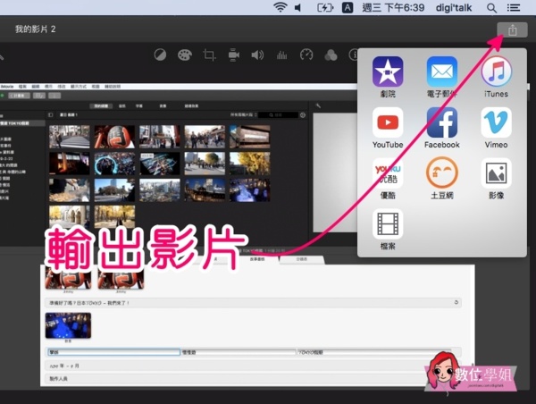This screenshot has height=404, width=536.
Task: Expand the dropdown in the trailer outline row
Action: point(457,303)
